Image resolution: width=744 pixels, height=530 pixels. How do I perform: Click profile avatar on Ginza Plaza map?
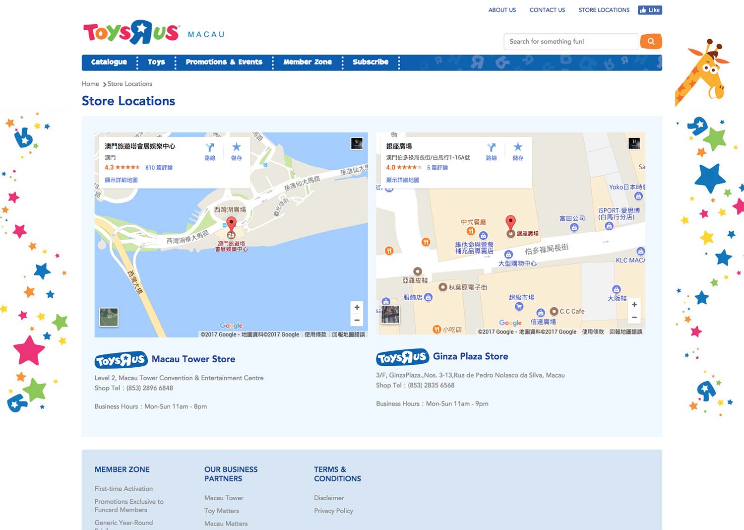tap(634, 143)
